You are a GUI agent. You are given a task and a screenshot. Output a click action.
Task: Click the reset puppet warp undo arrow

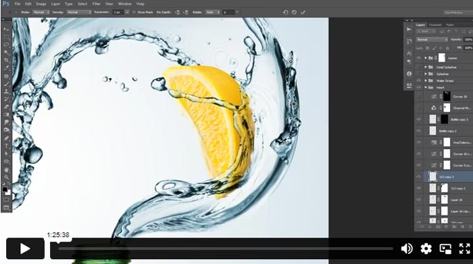point(285,12)
